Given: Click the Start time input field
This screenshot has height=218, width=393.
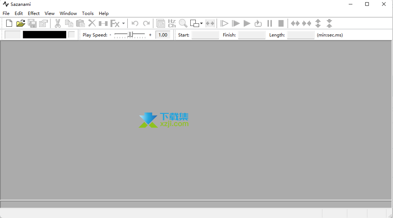Looking at the screenshot, I should point(205,35).
